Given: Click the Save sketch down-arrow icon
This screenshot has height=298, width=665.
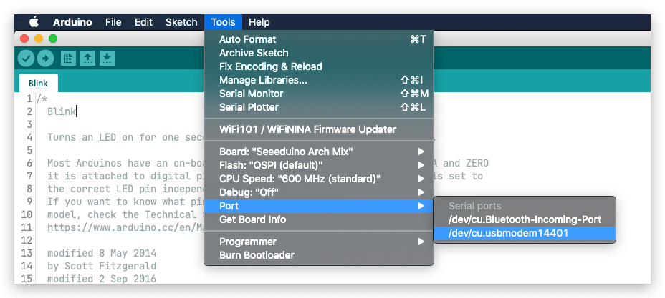Looking at the screenshot, I should tap(107, 59).
